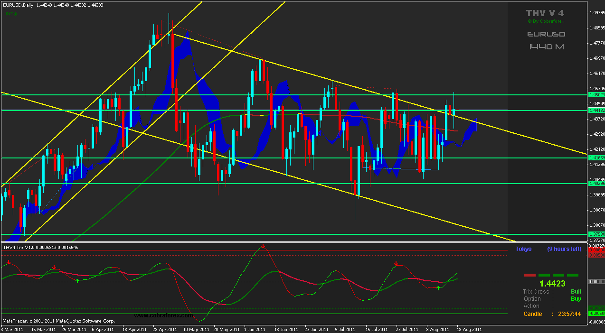Click the -0.00808 Trix scale value
The height and width of the screenshot is (333, 605).
click(596, 322)
